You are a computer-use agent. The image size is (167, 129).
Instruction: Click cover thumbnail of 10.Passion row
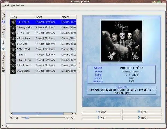(x=13, y=71)
